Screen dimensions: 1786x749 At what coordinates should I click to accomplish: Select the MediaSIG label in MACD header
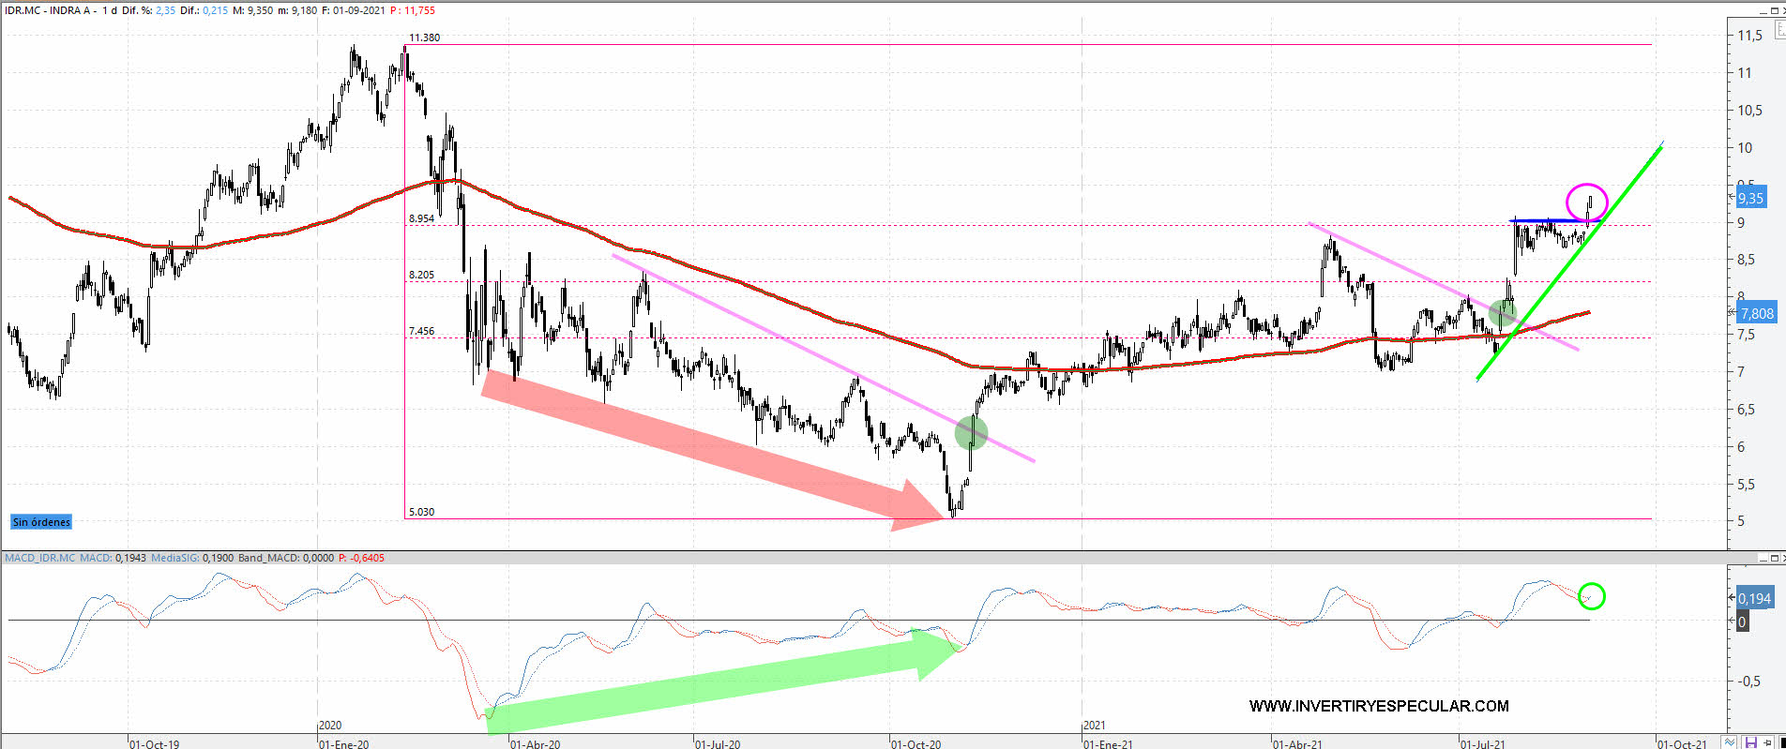[174, 558]
